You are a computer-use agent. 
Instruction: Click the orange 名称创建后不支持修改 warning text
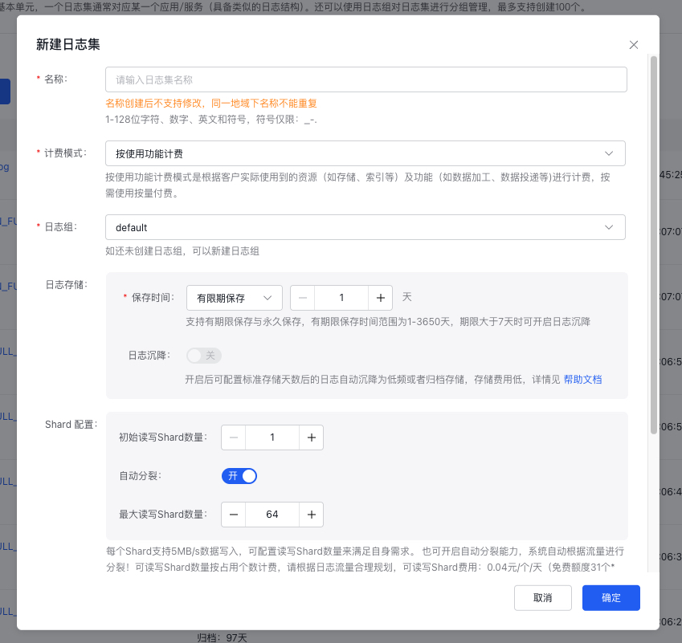[x=211, y=104]
